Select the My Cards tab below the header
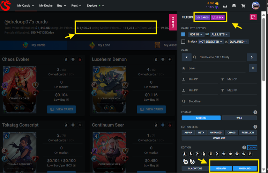The image size is (268, 173). pos(34,45)
